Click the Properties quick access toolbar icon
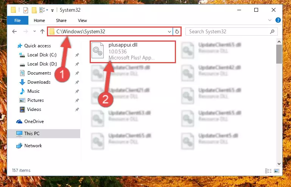This screenshot has width=291, height=187. (26, 10)
